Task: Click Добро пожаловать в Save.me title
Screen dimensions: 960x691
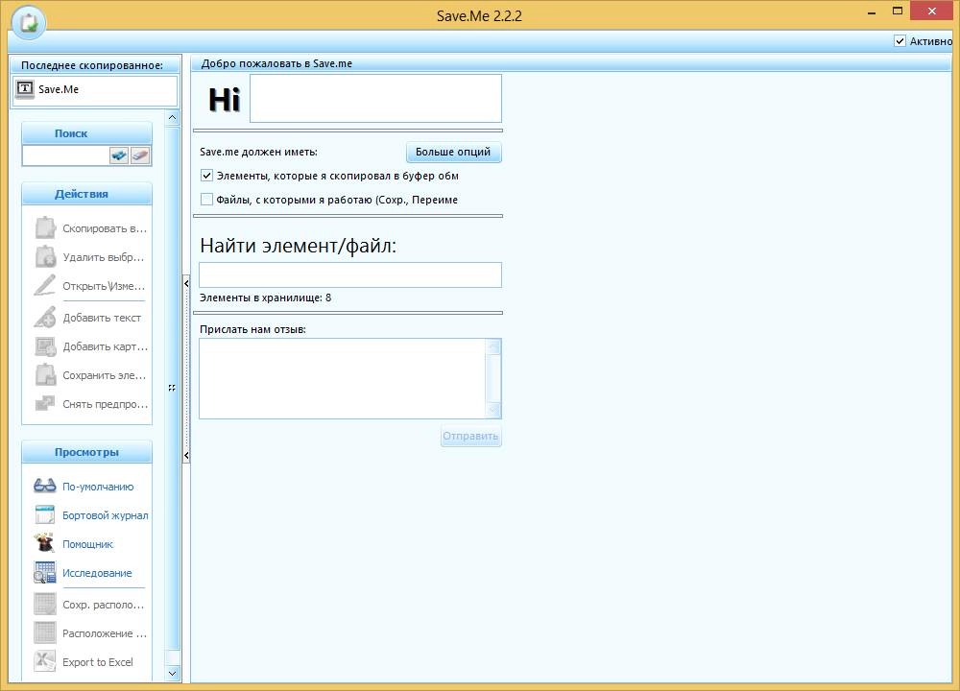Action: (276, 63)
